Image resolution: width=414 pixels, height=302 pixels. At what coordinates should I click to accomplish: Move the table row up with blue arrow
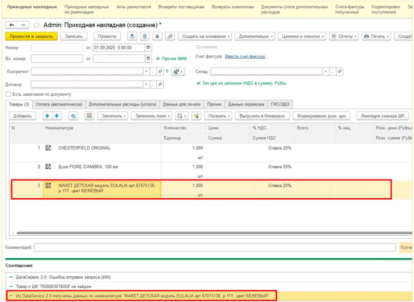47,116
